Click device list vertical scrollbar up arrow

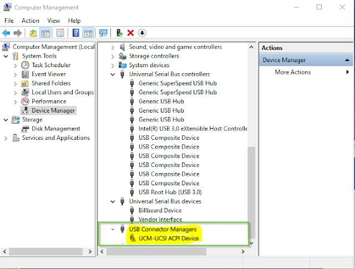click(x=251, y=47)
